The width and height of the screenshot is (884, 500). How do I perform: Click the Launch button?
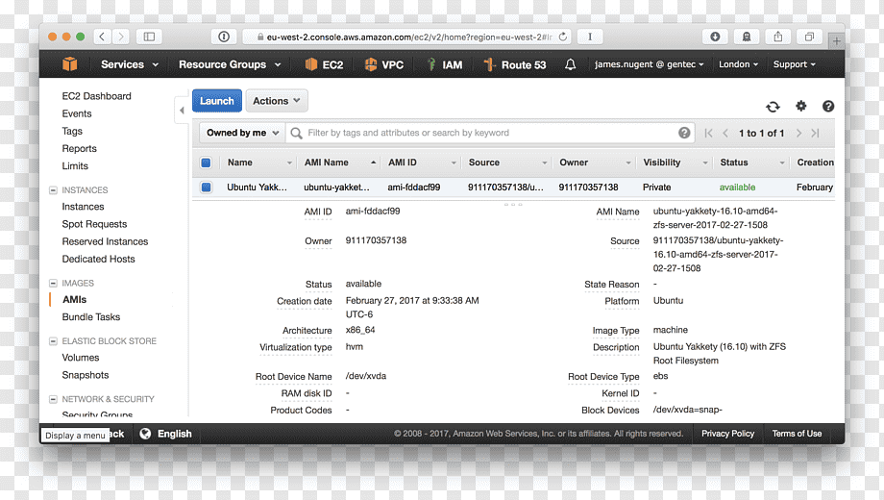(217, 100)
